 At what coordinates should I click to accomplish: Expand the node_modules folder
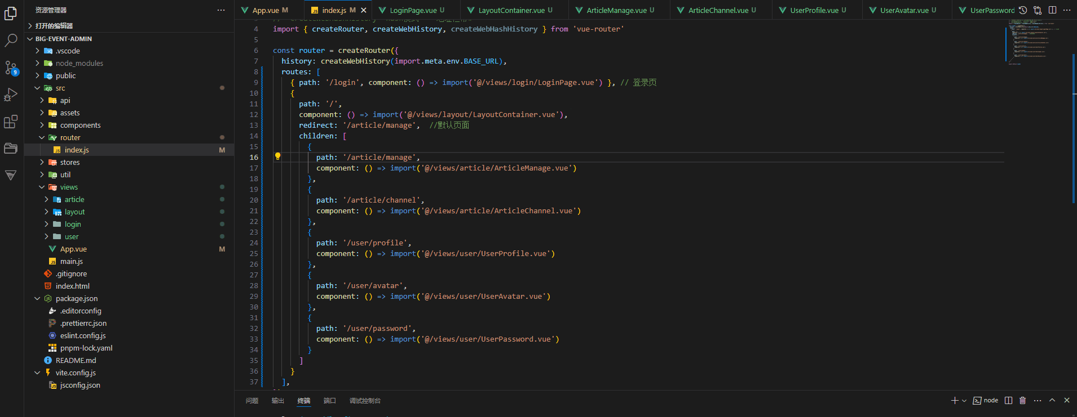(129, 63)
